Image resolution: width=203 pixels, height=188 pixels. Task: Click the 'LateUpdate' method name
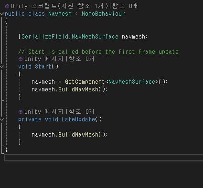[x=78, y=119]
